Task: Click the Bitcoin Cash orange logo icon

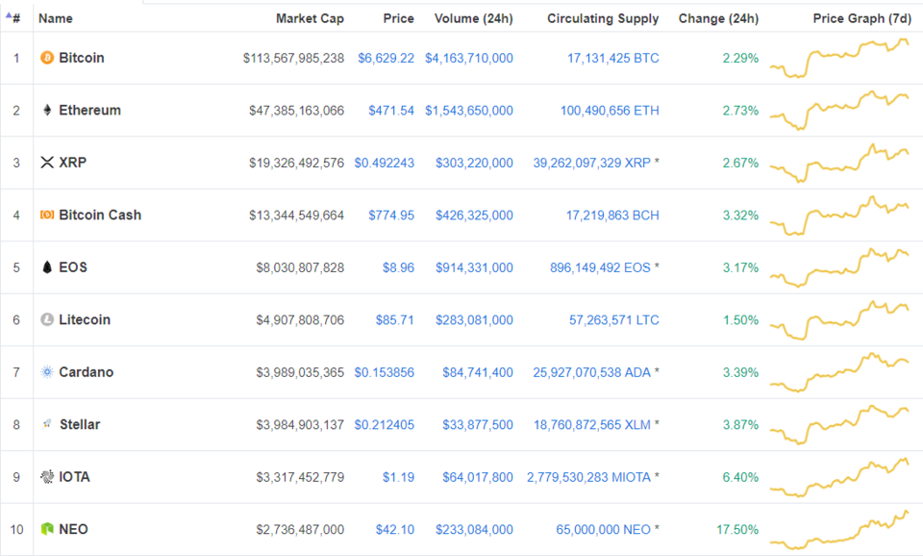Action: pyautogui.click(x=47, y=215)
